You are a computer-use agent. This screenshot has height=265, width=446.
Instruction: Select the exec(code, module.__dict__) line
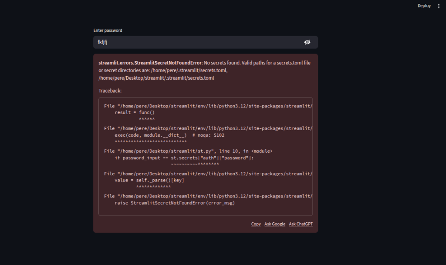(x=169, y=135)
